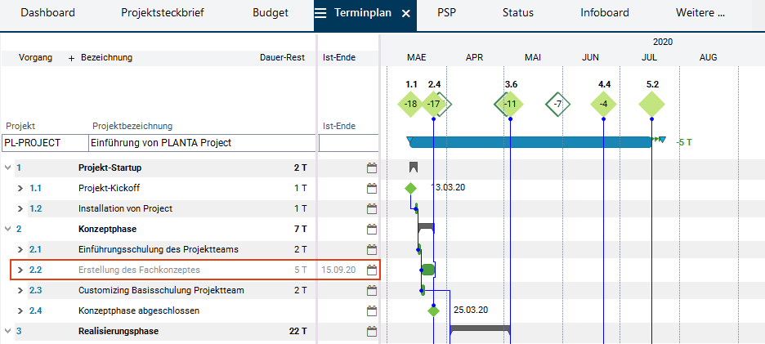This screenshot has width=765, height=344.
Task: Select milestone 2.4 diamond showing -17
Action: pyautogui.click(x=432, y=104)
